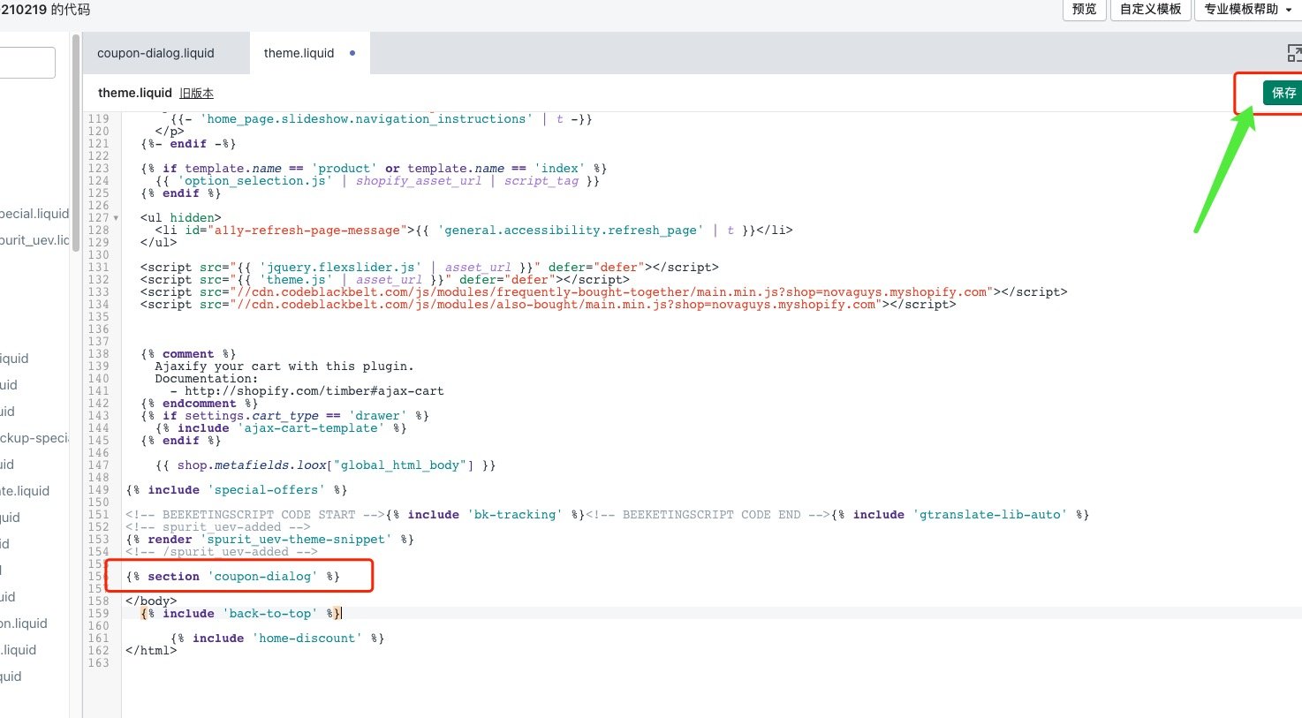Select the theme.liquid editor tab
Viewport: 1302px width, 718px height.
(x=299, y=52)
